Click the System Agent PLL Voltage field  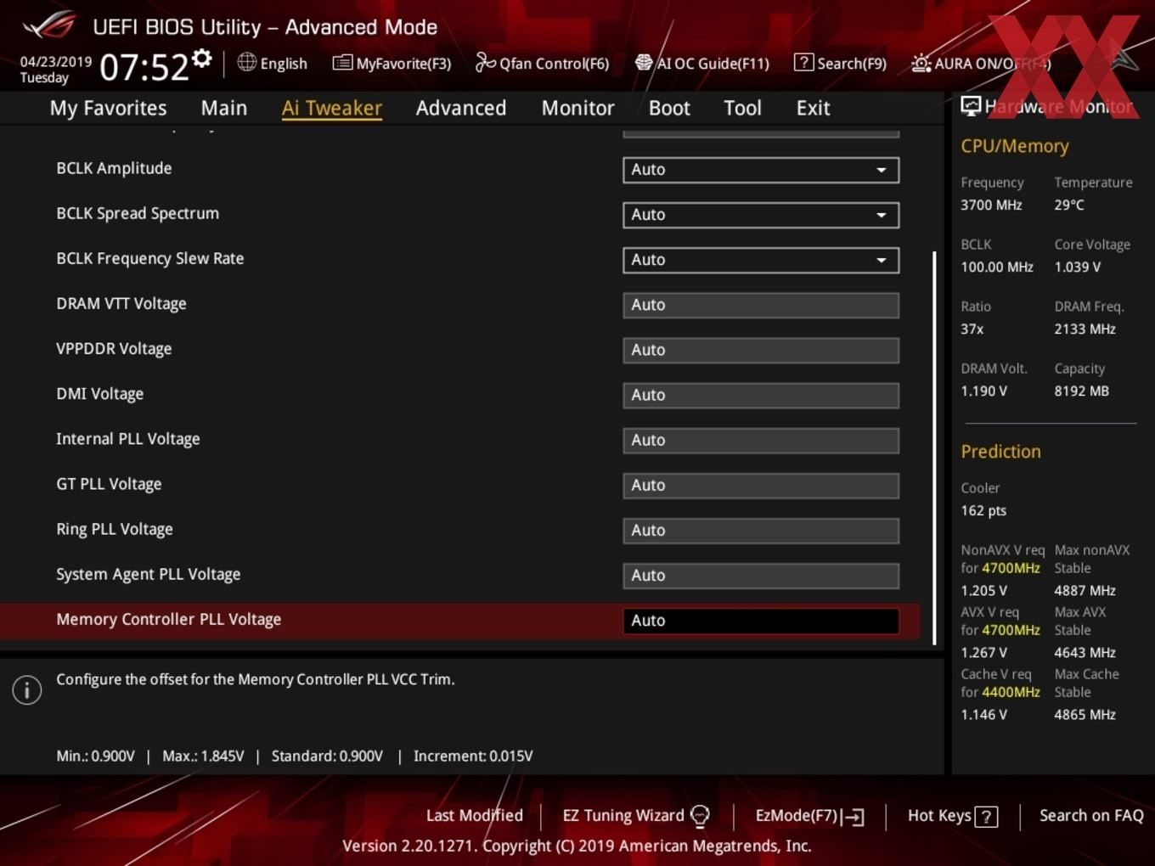[x=761, y=575]
